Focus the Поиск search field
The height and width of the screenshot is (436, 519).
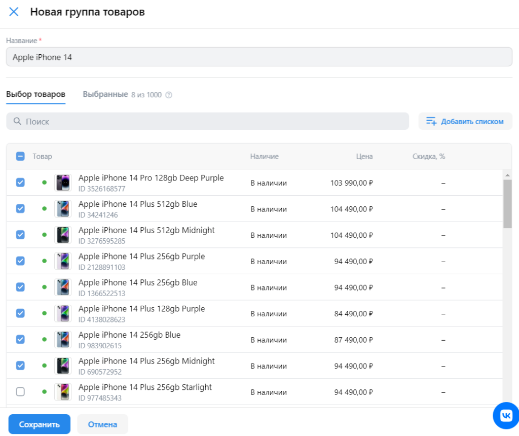click(207, 121)
